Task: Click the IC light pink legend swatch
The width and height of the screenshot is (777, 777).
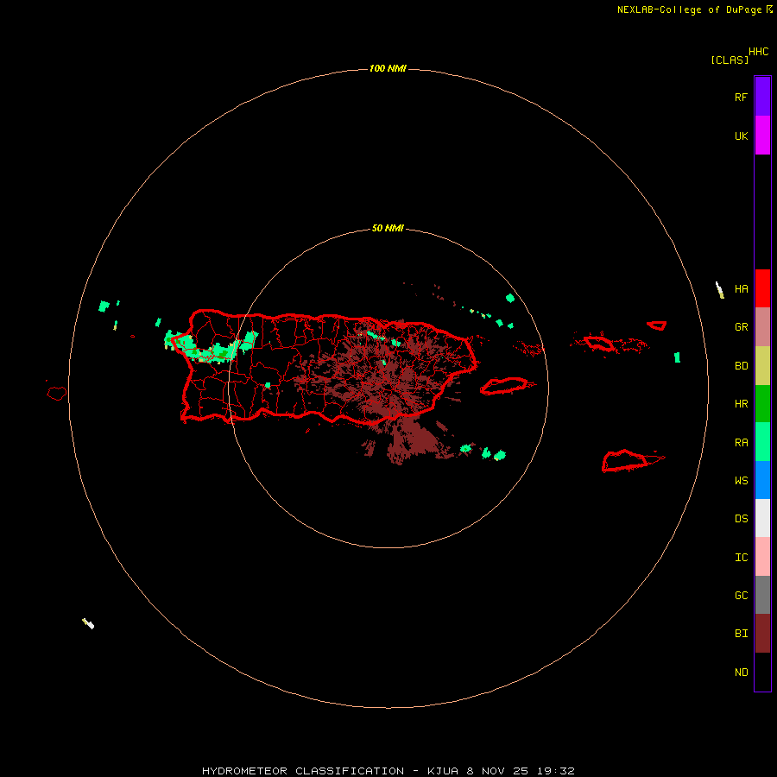Action: click(x=762, y=557)
